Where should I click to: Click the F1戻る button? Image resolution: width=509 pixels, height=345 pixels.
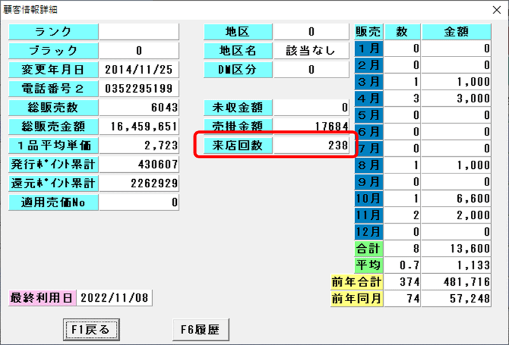click(x=90, y=330)
